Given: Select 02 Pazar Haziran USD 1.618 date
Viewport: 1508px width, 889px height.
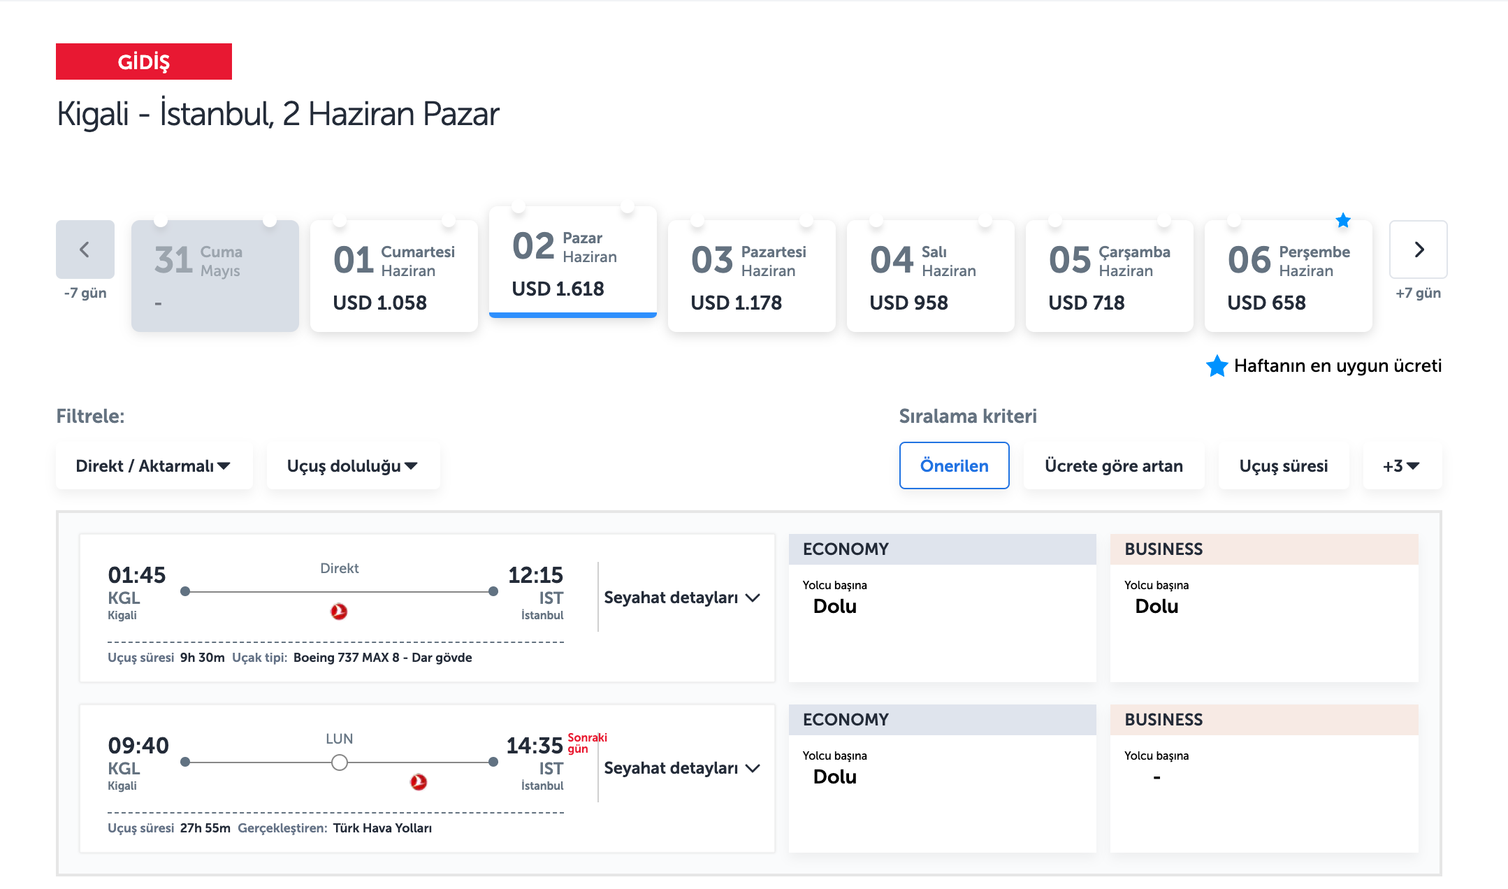Looking at the screenshot, I should 573,262.
